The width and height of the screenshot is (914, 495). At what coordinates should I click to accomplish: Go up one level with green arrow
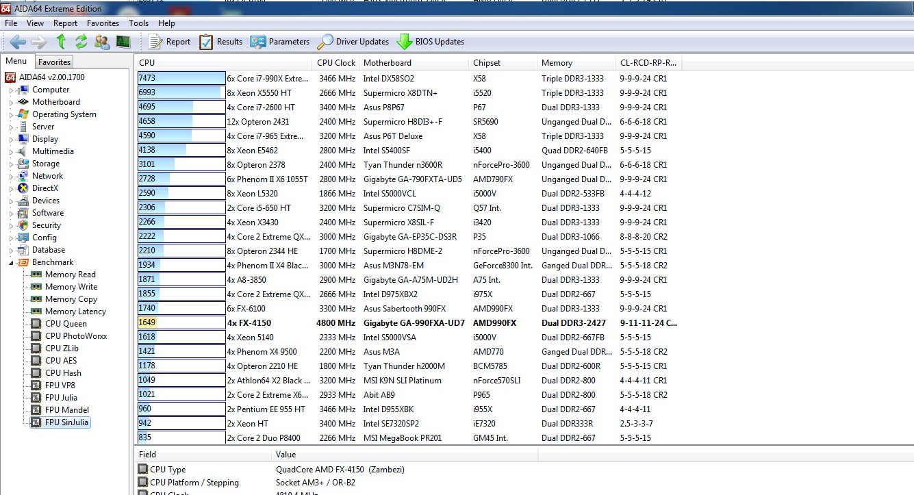[x=61, y=42]
